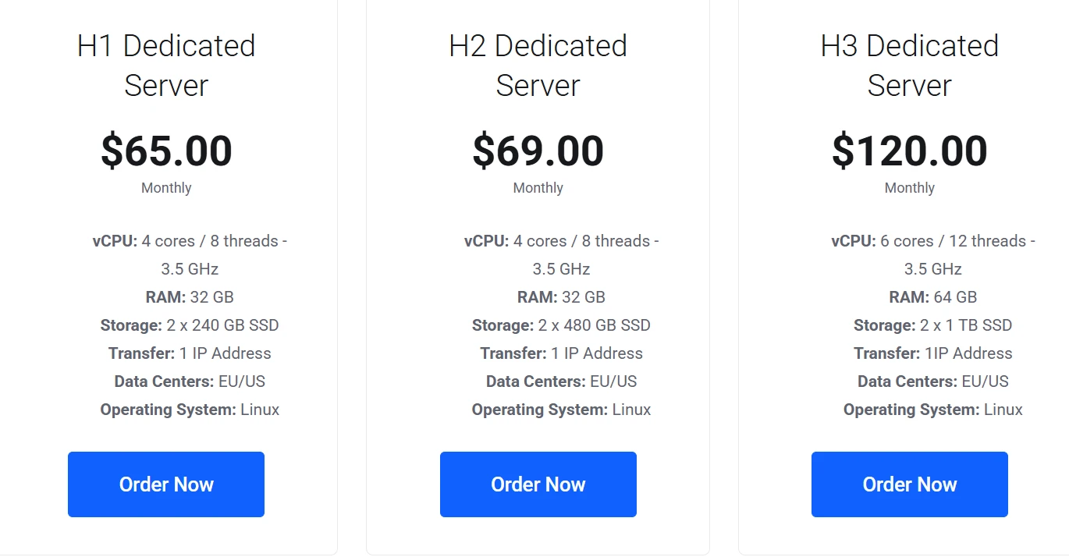Click the H1 plan's Operating System: Linux line

[190, 410]
